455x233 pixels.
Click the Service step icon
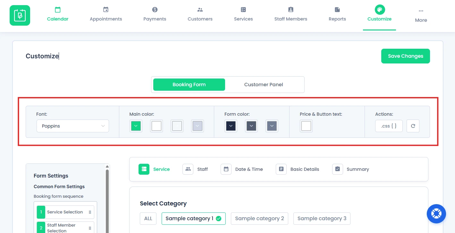144,169
